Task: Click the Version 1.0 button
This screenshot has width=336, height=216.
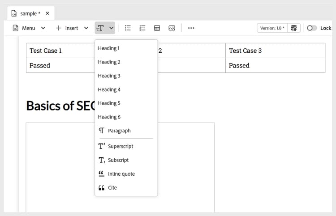Action: [272, 28]
